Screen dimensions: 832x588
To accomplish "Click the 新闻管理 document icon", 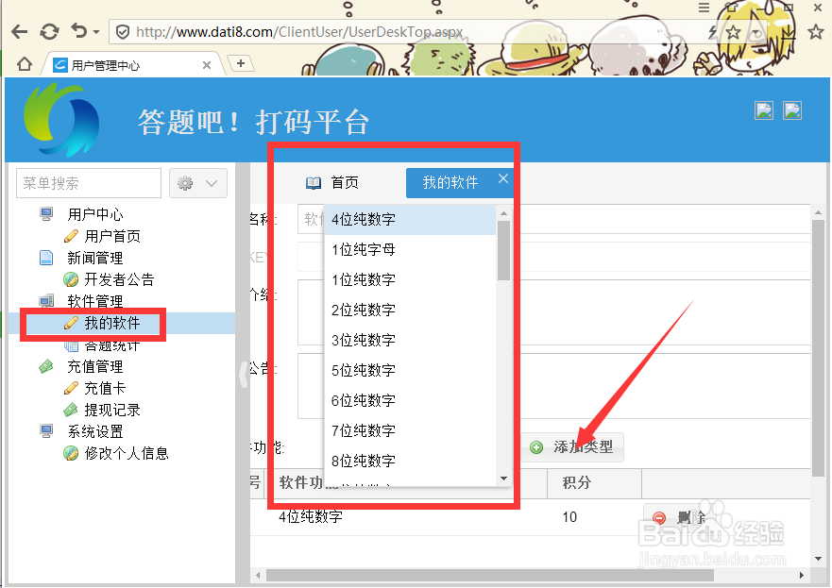I will pyautogui.click(x=46, y=258).
